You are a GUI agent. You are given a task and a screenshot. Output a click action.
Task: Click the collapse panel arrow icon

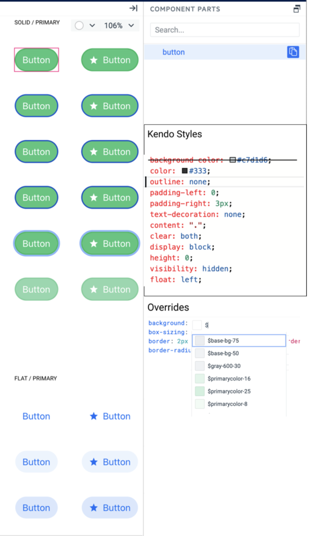tap(133, 8)
